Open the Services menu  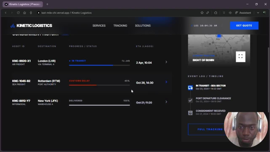point(99,25)
